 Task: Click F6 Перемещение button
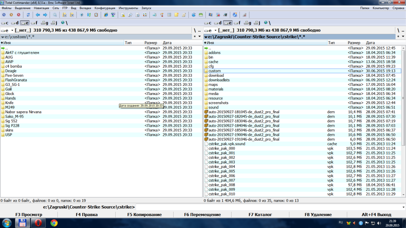(x=202, y=215)
